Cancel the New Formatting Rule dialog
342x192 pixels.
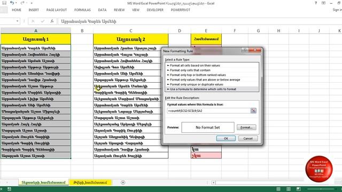tap(248, 138)
